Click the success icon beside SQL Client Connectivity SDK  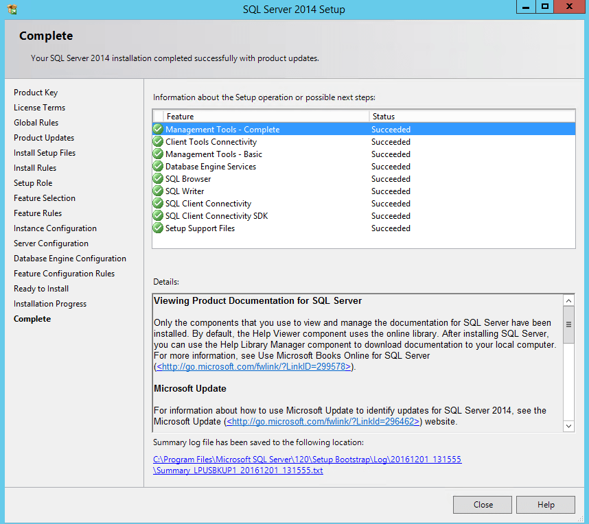158,215
